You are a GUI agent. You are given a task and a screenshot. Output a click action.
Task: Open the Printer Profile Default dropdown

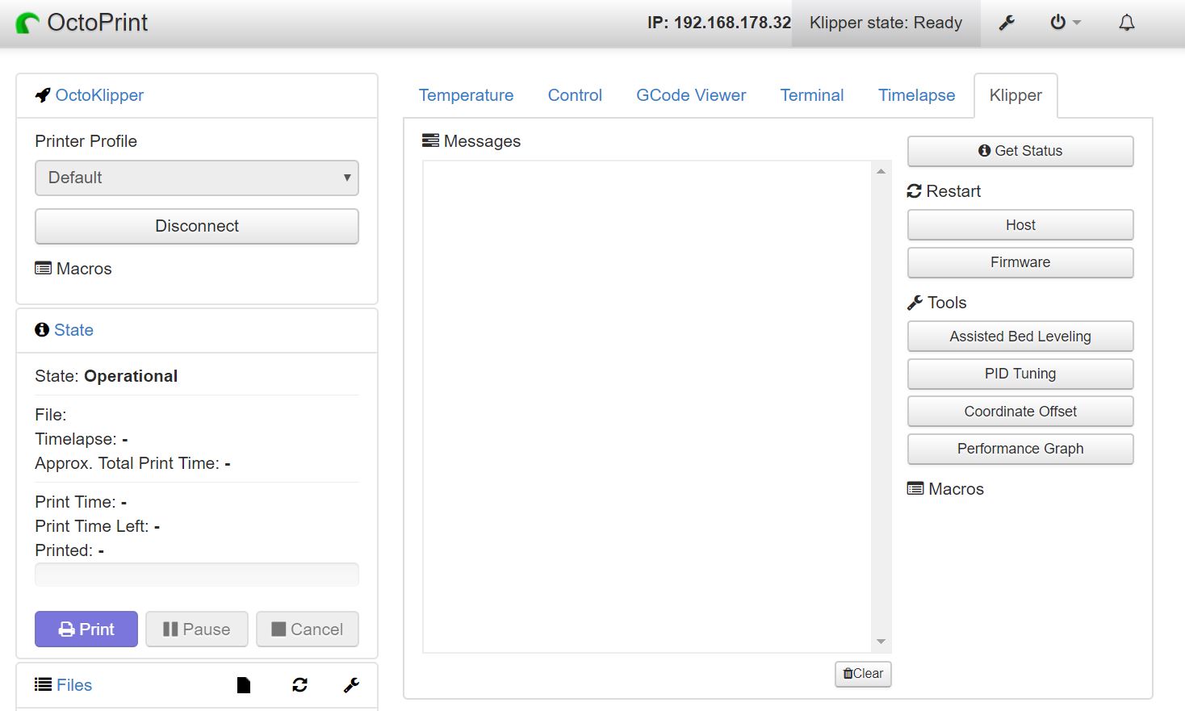tap(197, 178)
